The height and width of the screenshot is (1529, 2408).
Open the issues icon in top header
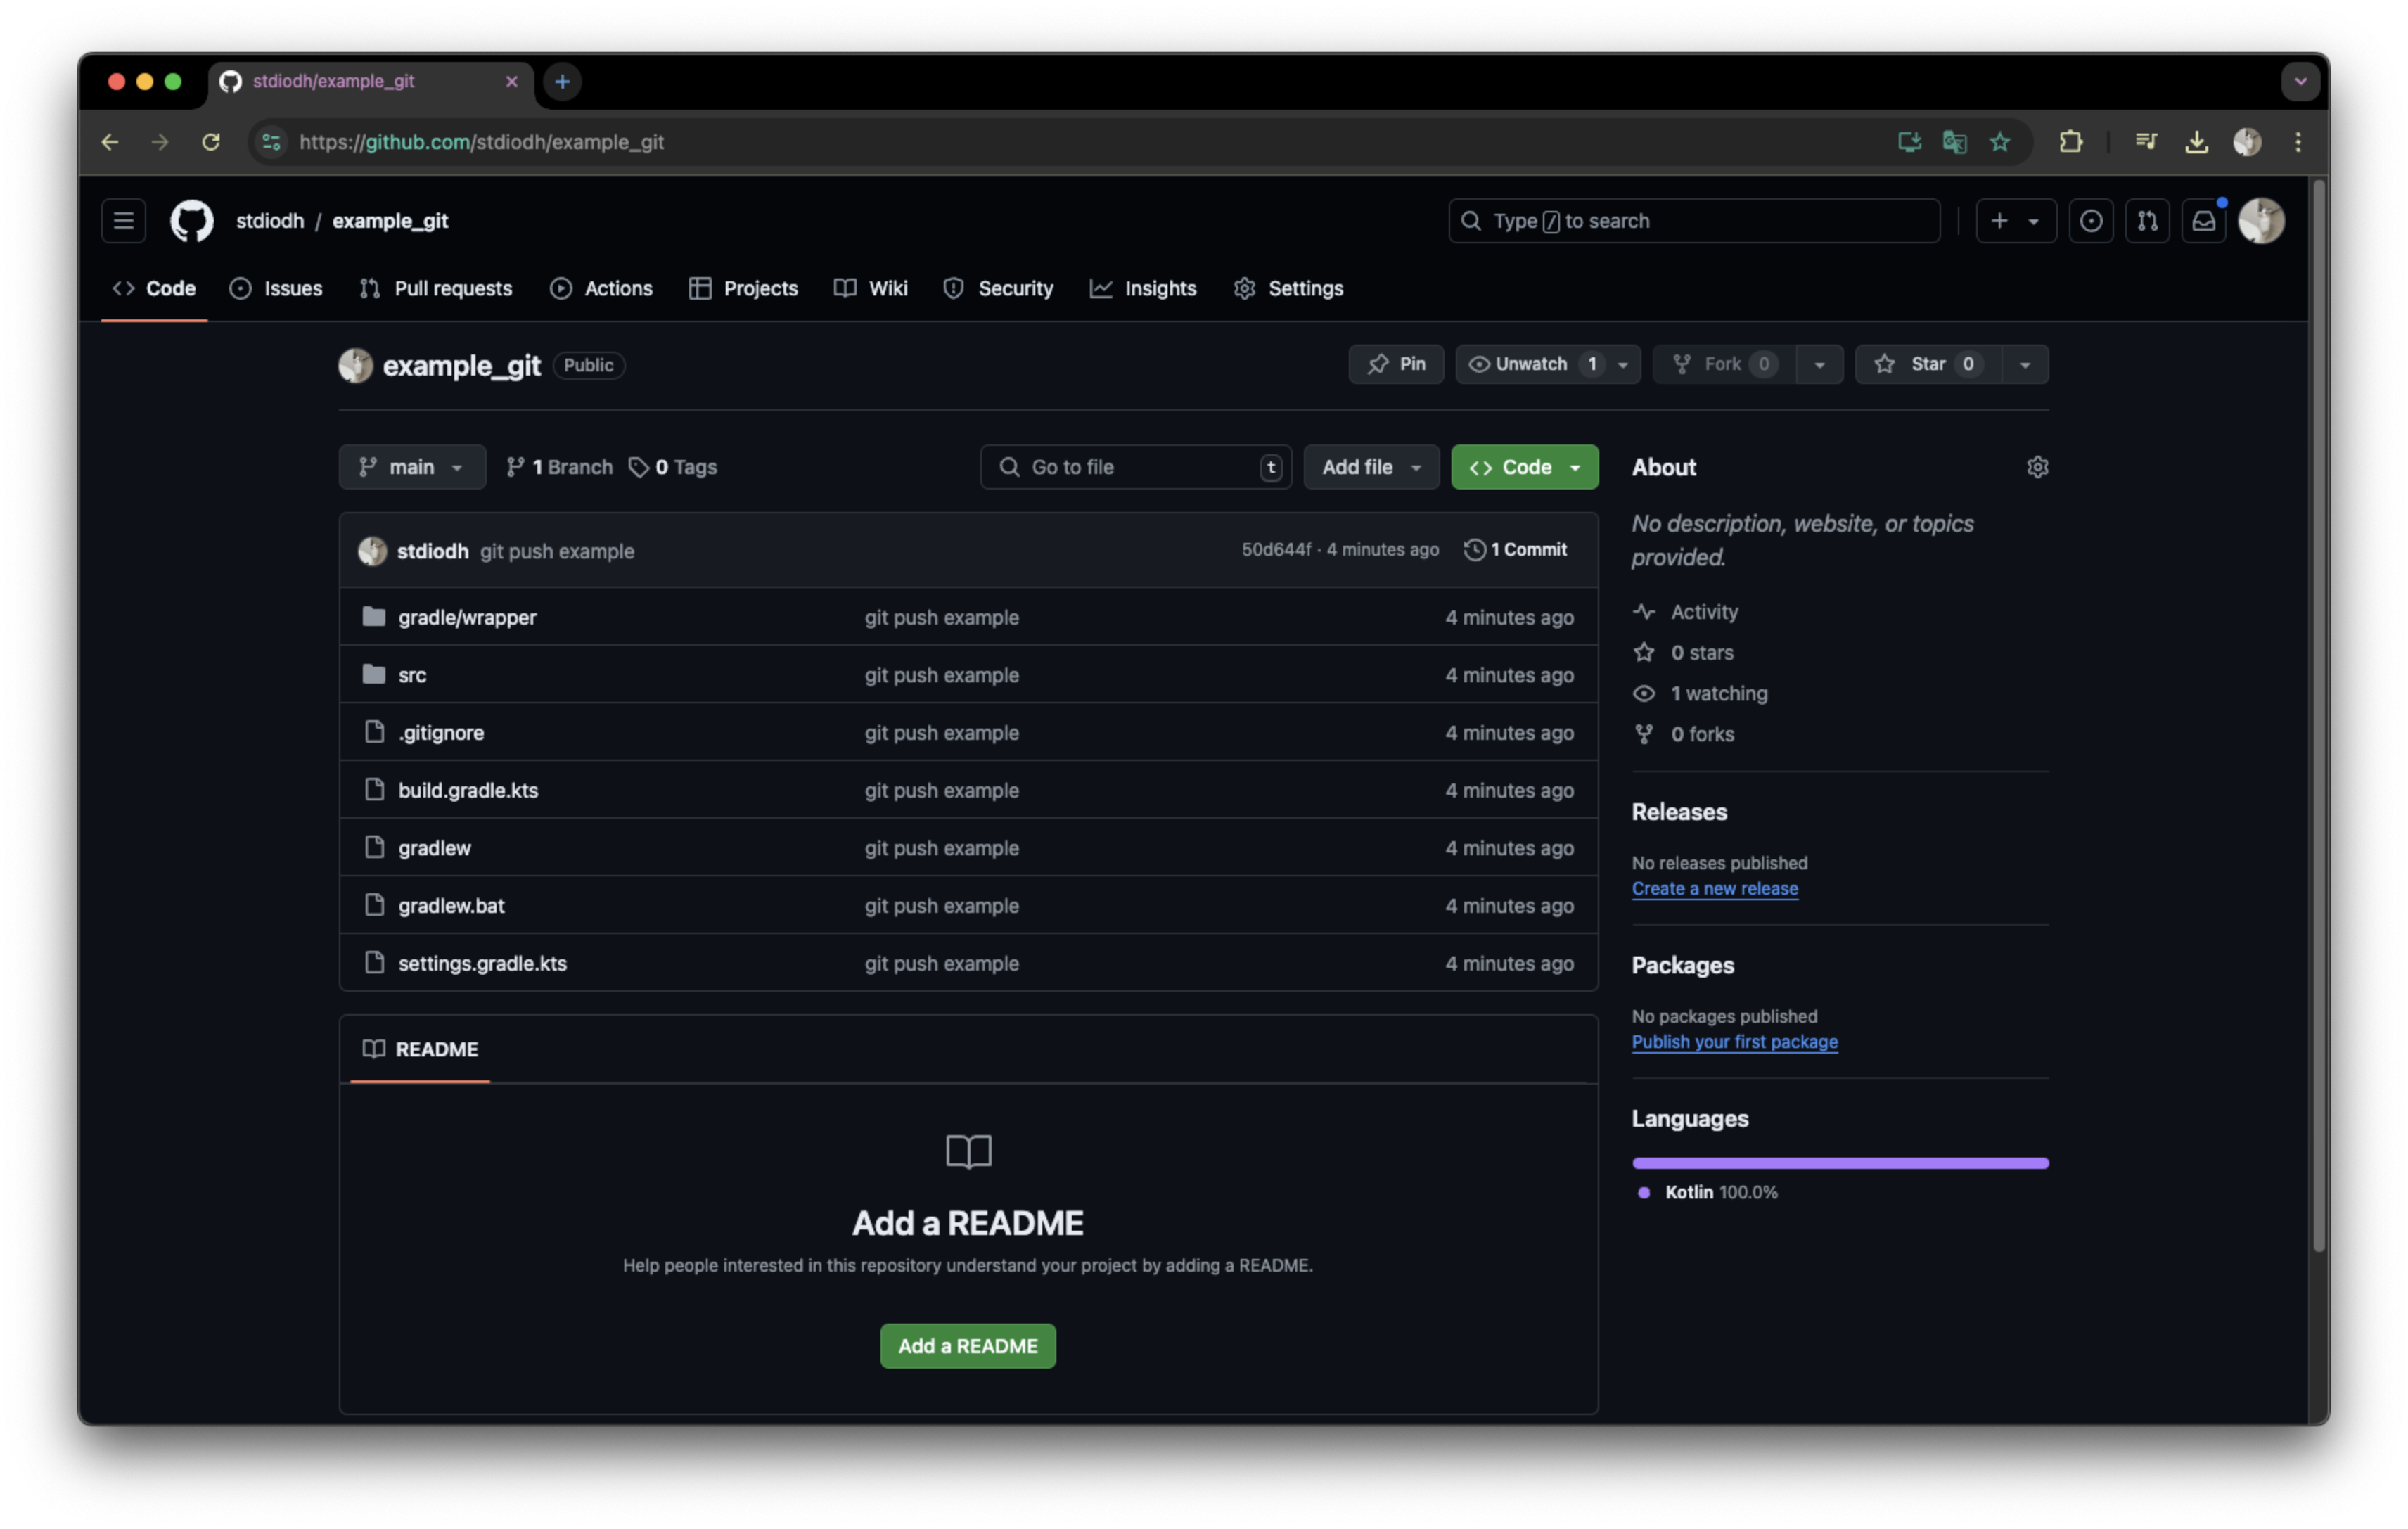tap(2090, 221)
